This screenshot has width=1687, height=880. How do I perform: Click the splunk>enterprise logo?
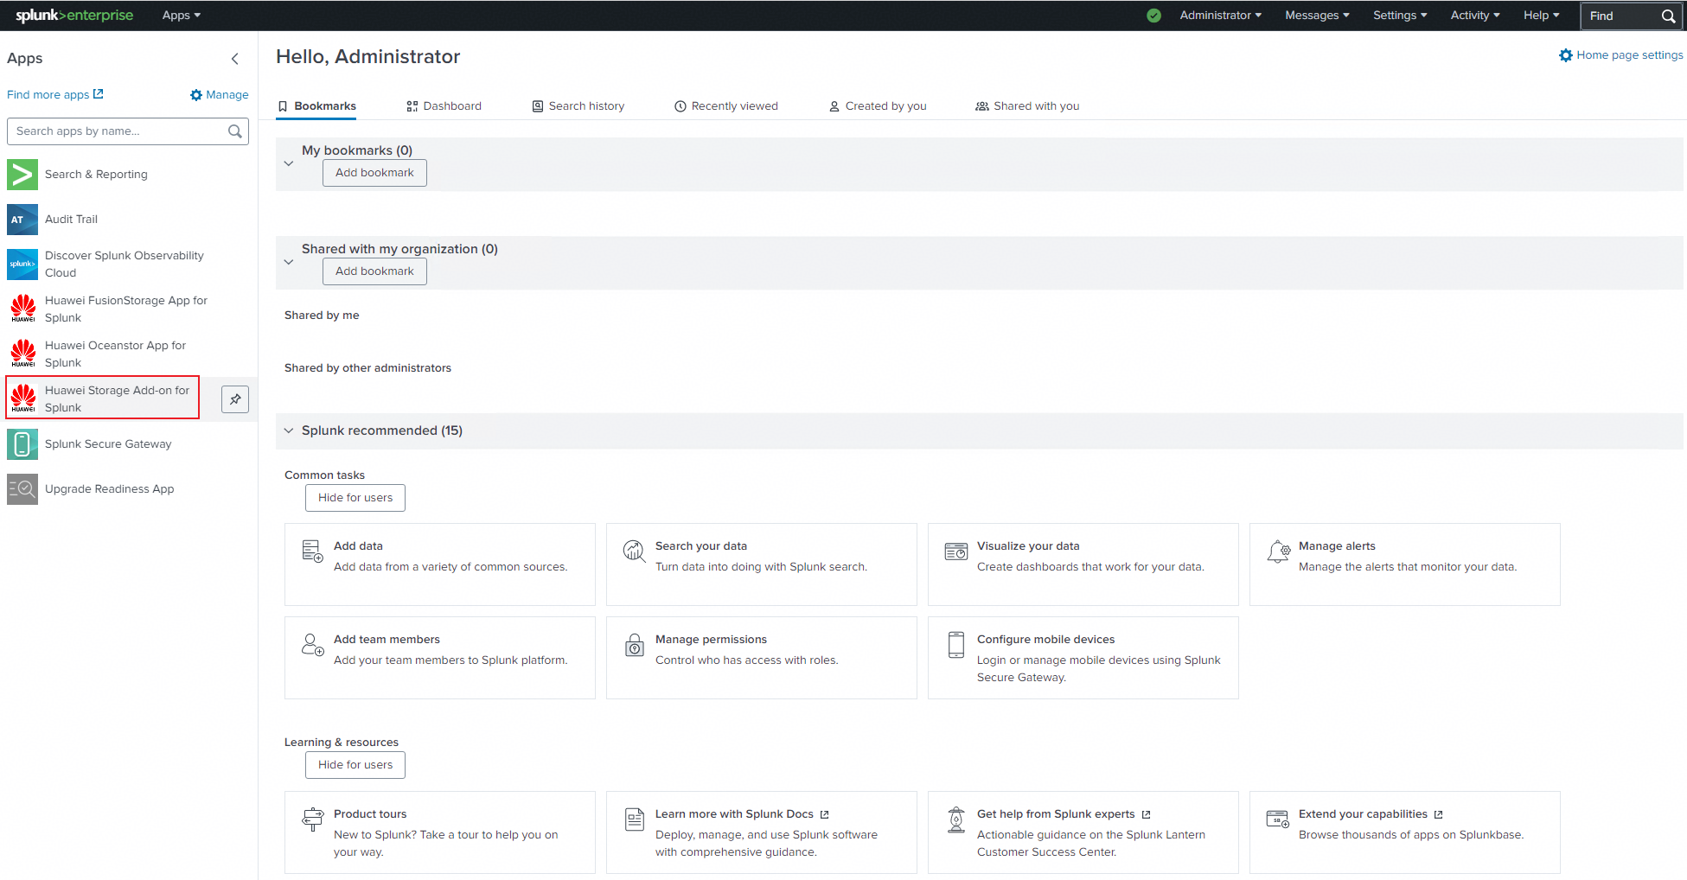click(x=74, y=16)
